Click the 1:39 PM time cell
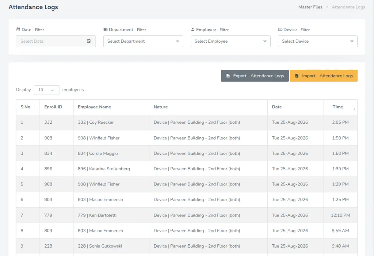Viewport: 374px width, 256px height. pos(340,169)
